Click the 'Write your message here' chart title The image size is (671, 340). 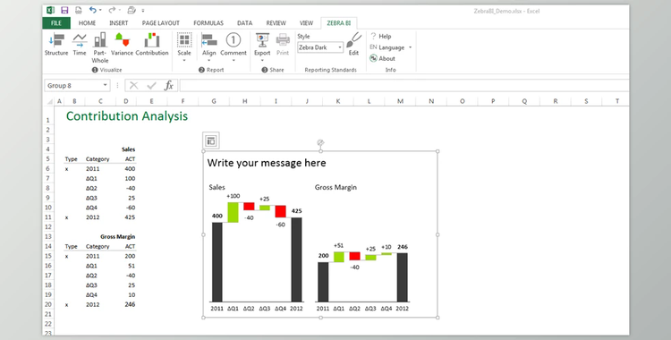[267, 163]
